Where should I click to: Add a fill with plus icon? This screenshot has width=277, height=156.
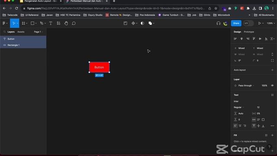click(x=272, y=135)
